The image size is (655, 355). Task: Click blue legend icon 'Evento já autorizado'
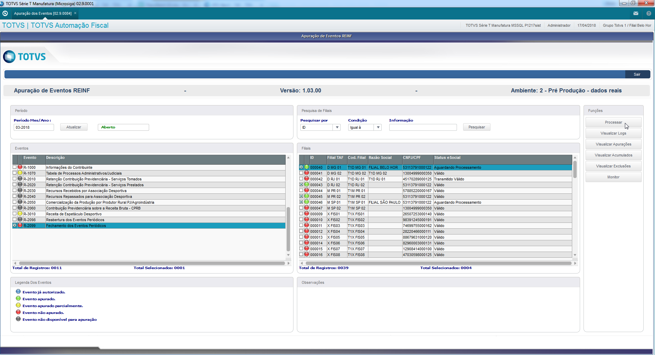point(18,292)
